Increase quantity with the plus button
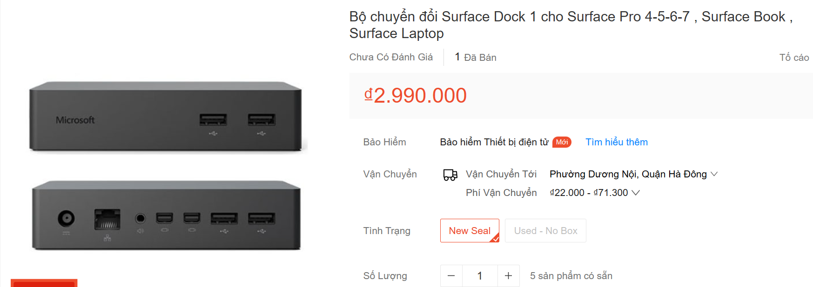The width and height of the screenshot is (813, 287). tap(508, 276)
